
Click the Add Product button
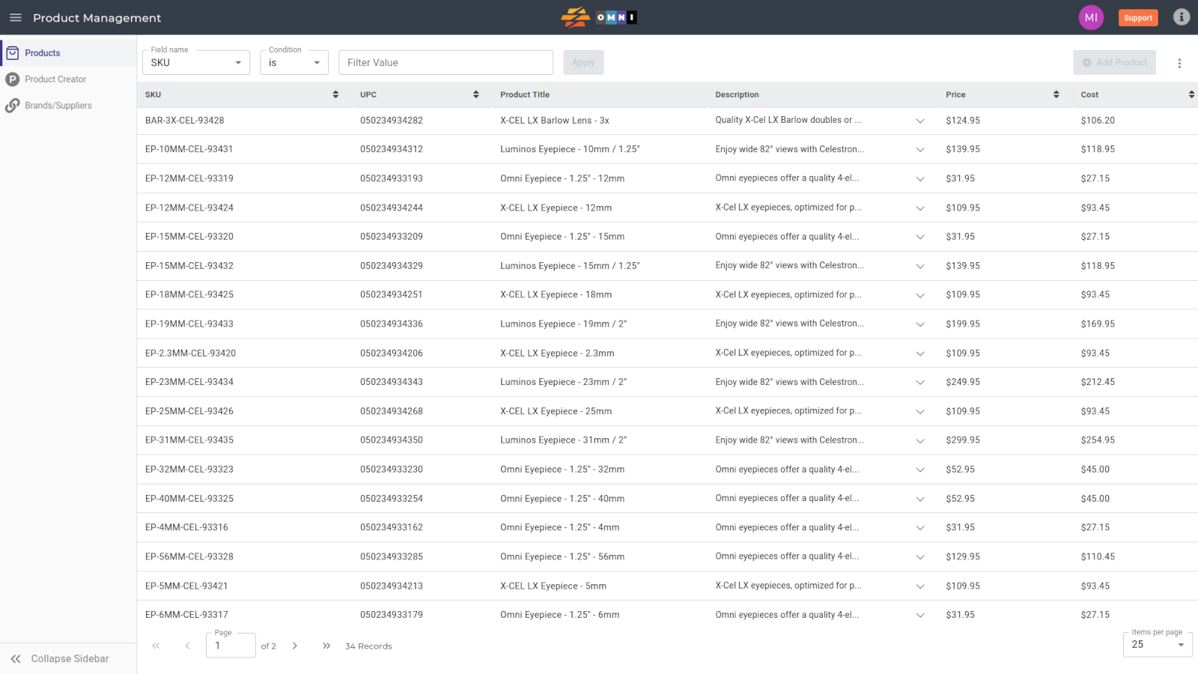point(1114,62)
